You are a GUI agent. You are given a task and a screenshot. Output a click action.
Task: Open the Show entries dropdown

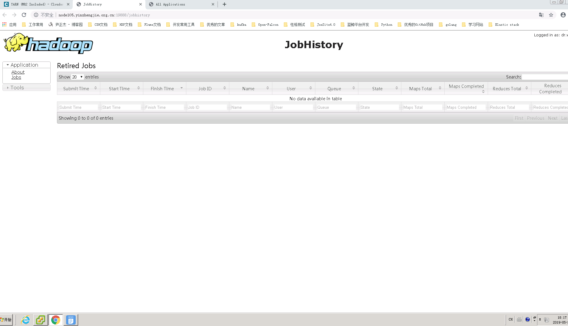(77, 77)
